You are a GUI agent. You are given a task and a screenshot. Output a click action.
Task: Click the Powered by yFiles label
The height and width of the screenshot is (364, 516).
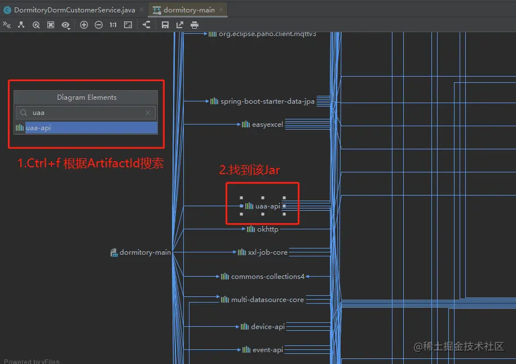point(32,361)
